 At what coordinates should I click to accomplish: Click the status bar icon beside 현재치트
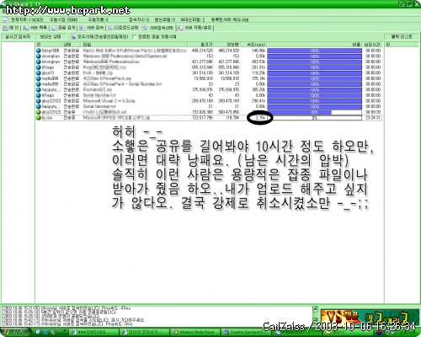[6, 19]
